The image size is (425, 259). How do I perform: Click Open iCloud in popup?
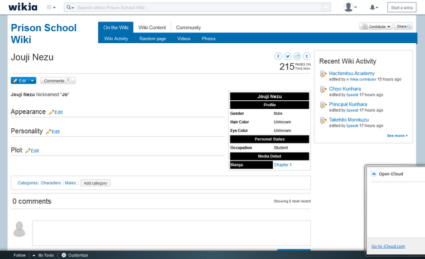click(390, 174)
